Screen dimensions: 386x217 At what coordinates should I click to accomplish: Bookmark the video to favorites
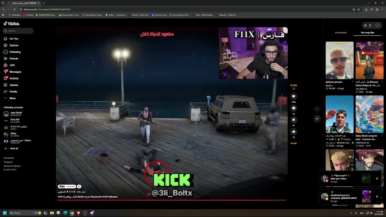coord(293,120)
